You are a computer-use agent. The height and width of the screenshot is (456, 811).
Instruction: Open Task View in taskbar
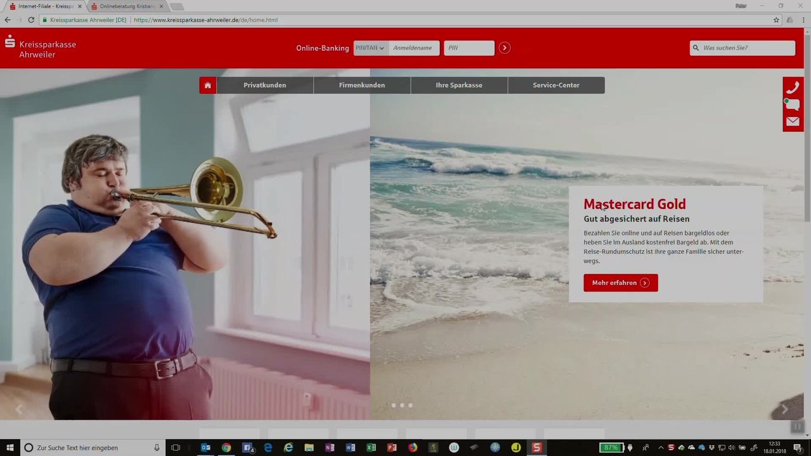(x=176, y=447)
